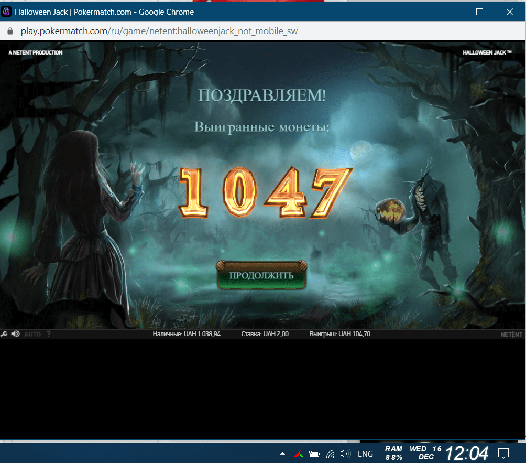Viewport: 526px width, 463px height.
Task: View site security lock icon
Action: [x=10, y=31]
